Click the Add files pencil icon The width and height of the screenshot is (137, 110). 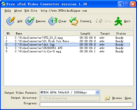11,21
